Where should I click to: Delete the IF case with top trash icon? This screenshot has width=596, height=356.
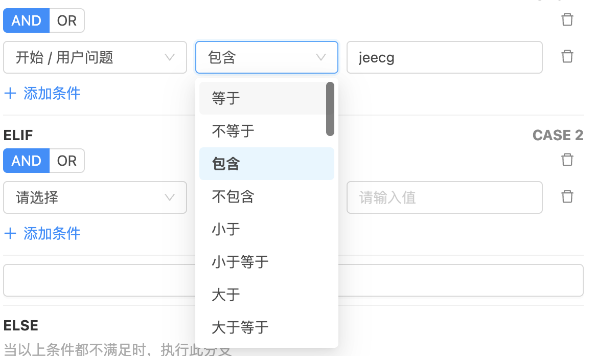567,20
